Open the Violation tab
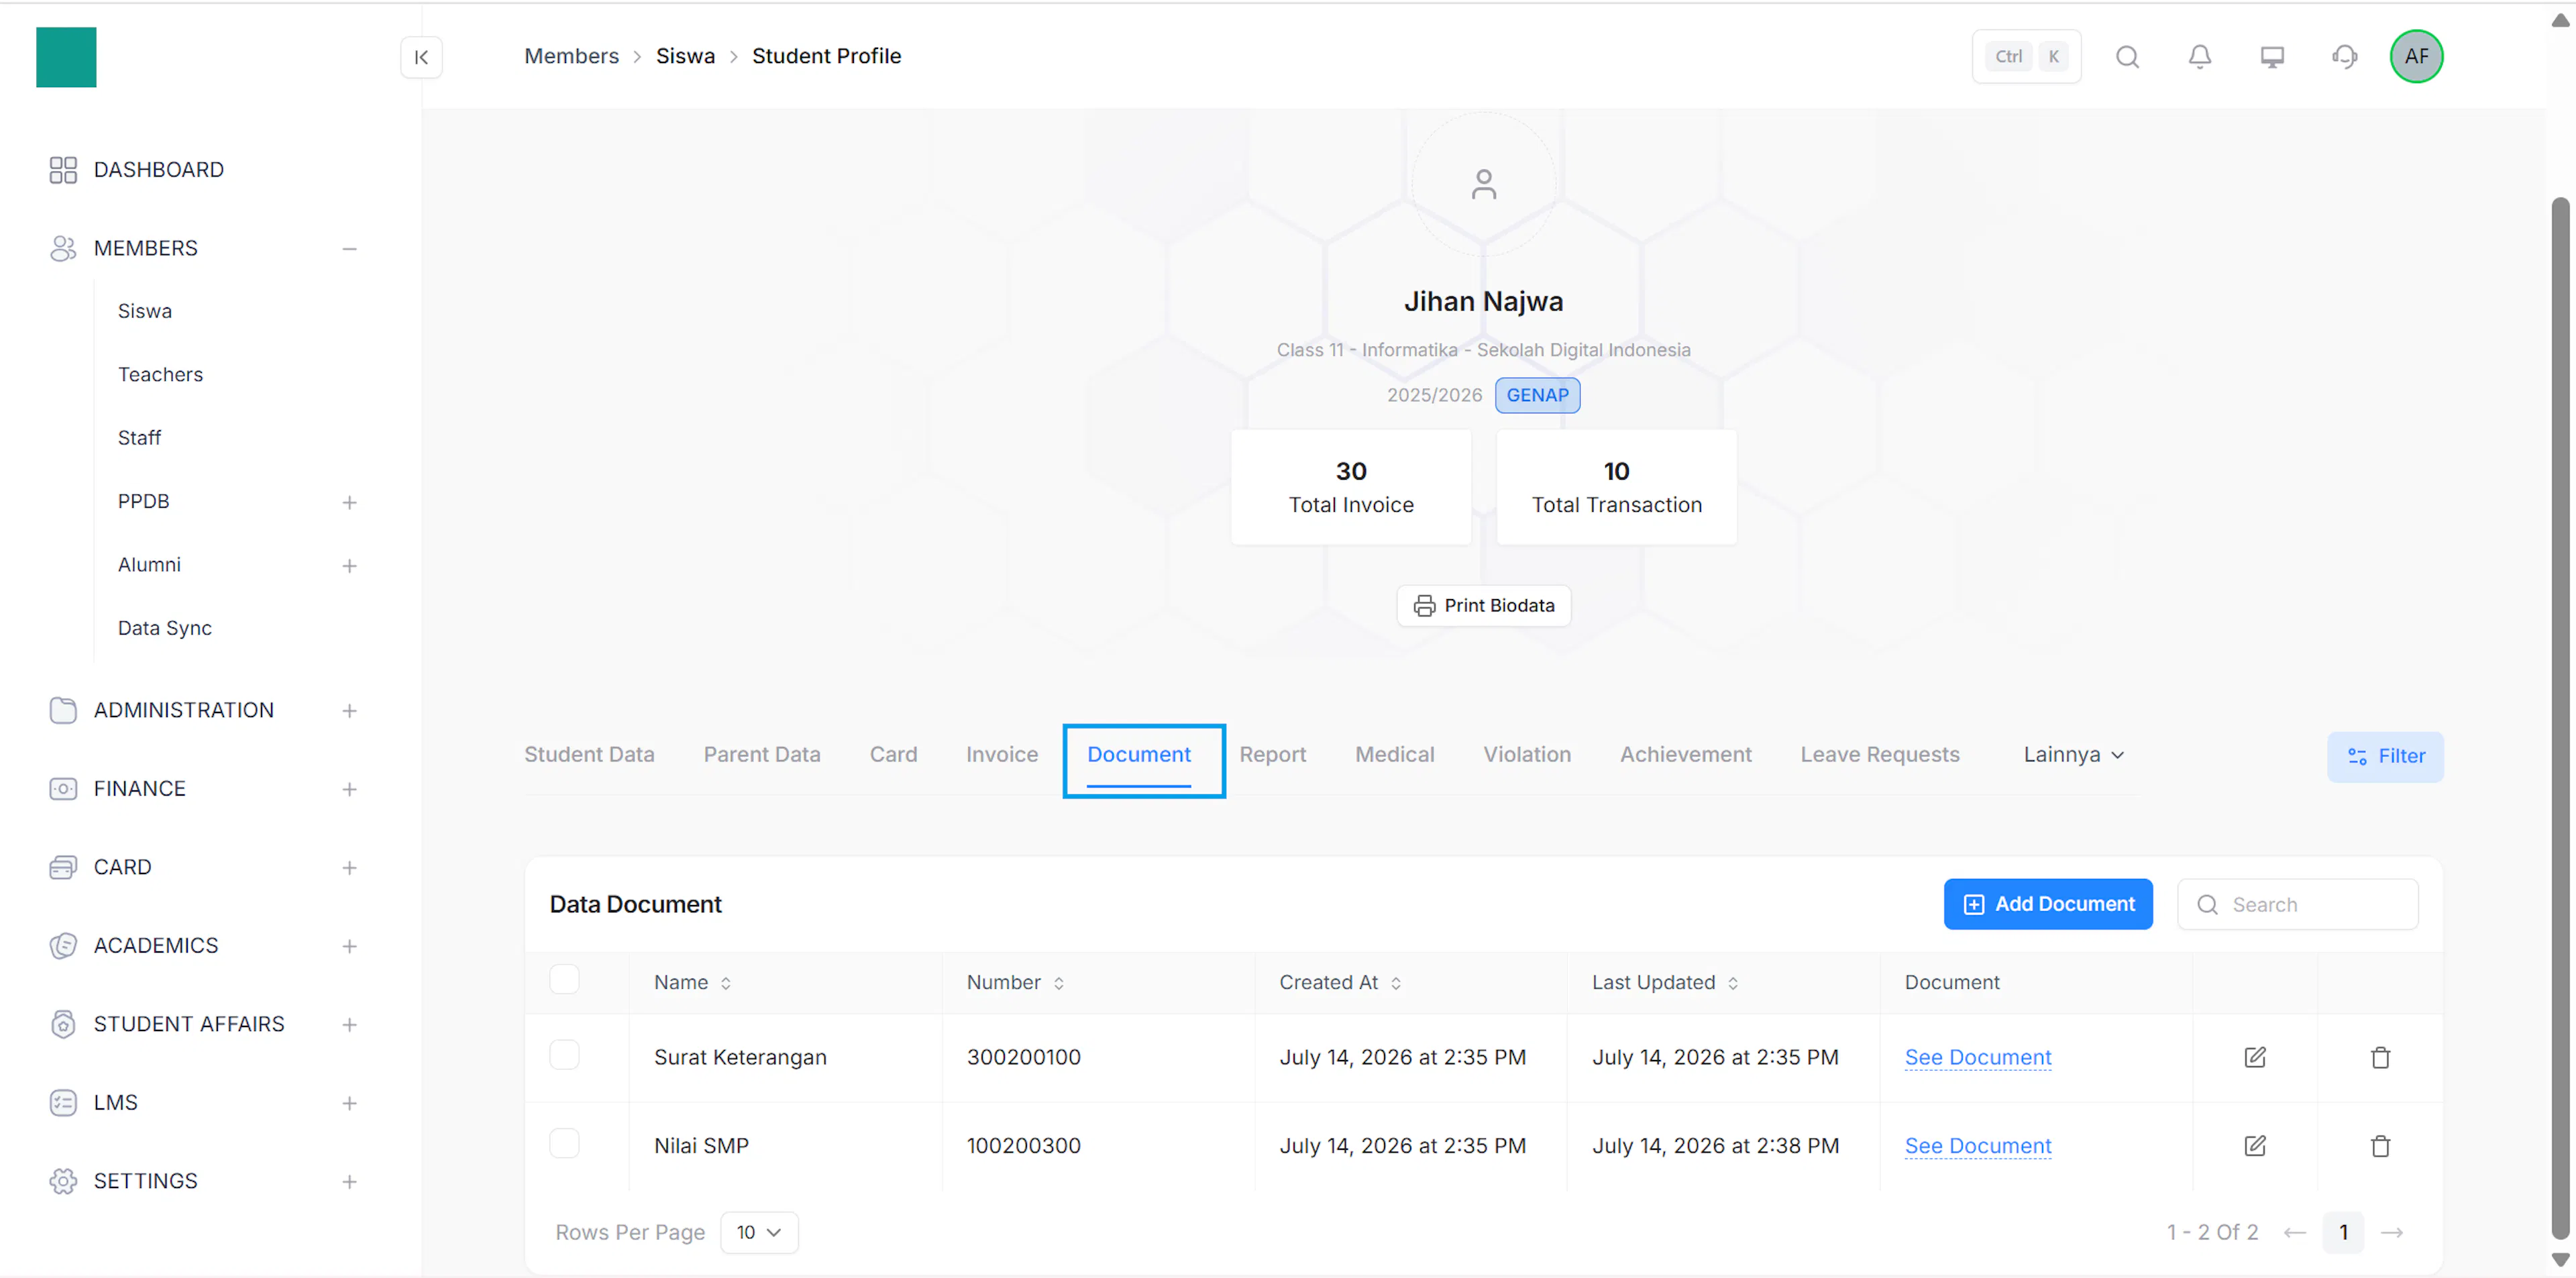The image size is (2576, 1278). [1526, 755]
